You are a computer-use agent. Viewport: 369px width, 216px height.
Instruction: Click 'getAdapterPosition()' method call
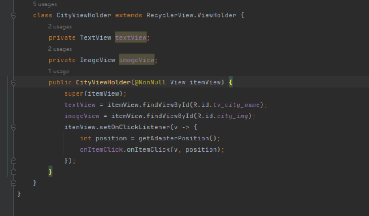[178, 139]
